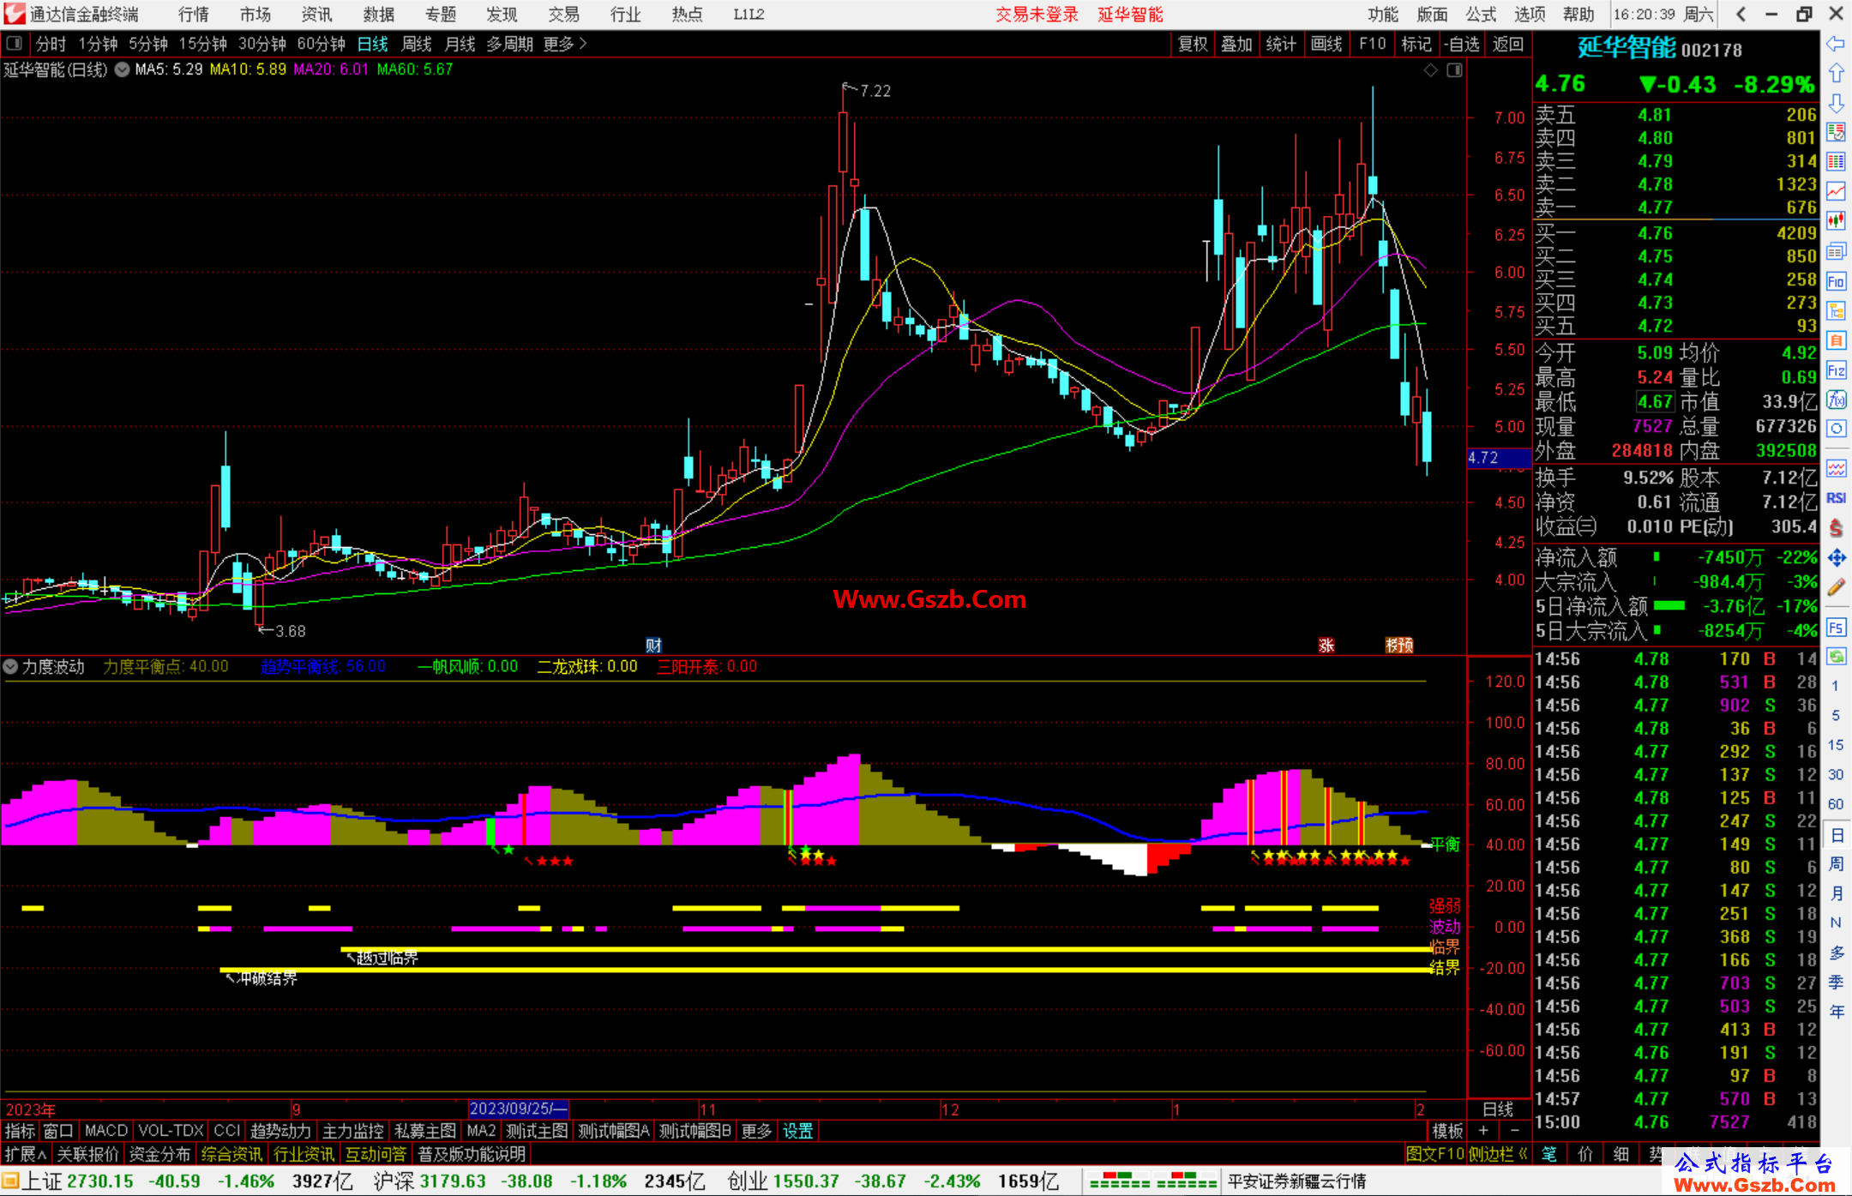The width and height of the screenshot is (1852, 1196).
Task: Open the colored quote table sidebar icon
Action: [x=1836, y=132]
